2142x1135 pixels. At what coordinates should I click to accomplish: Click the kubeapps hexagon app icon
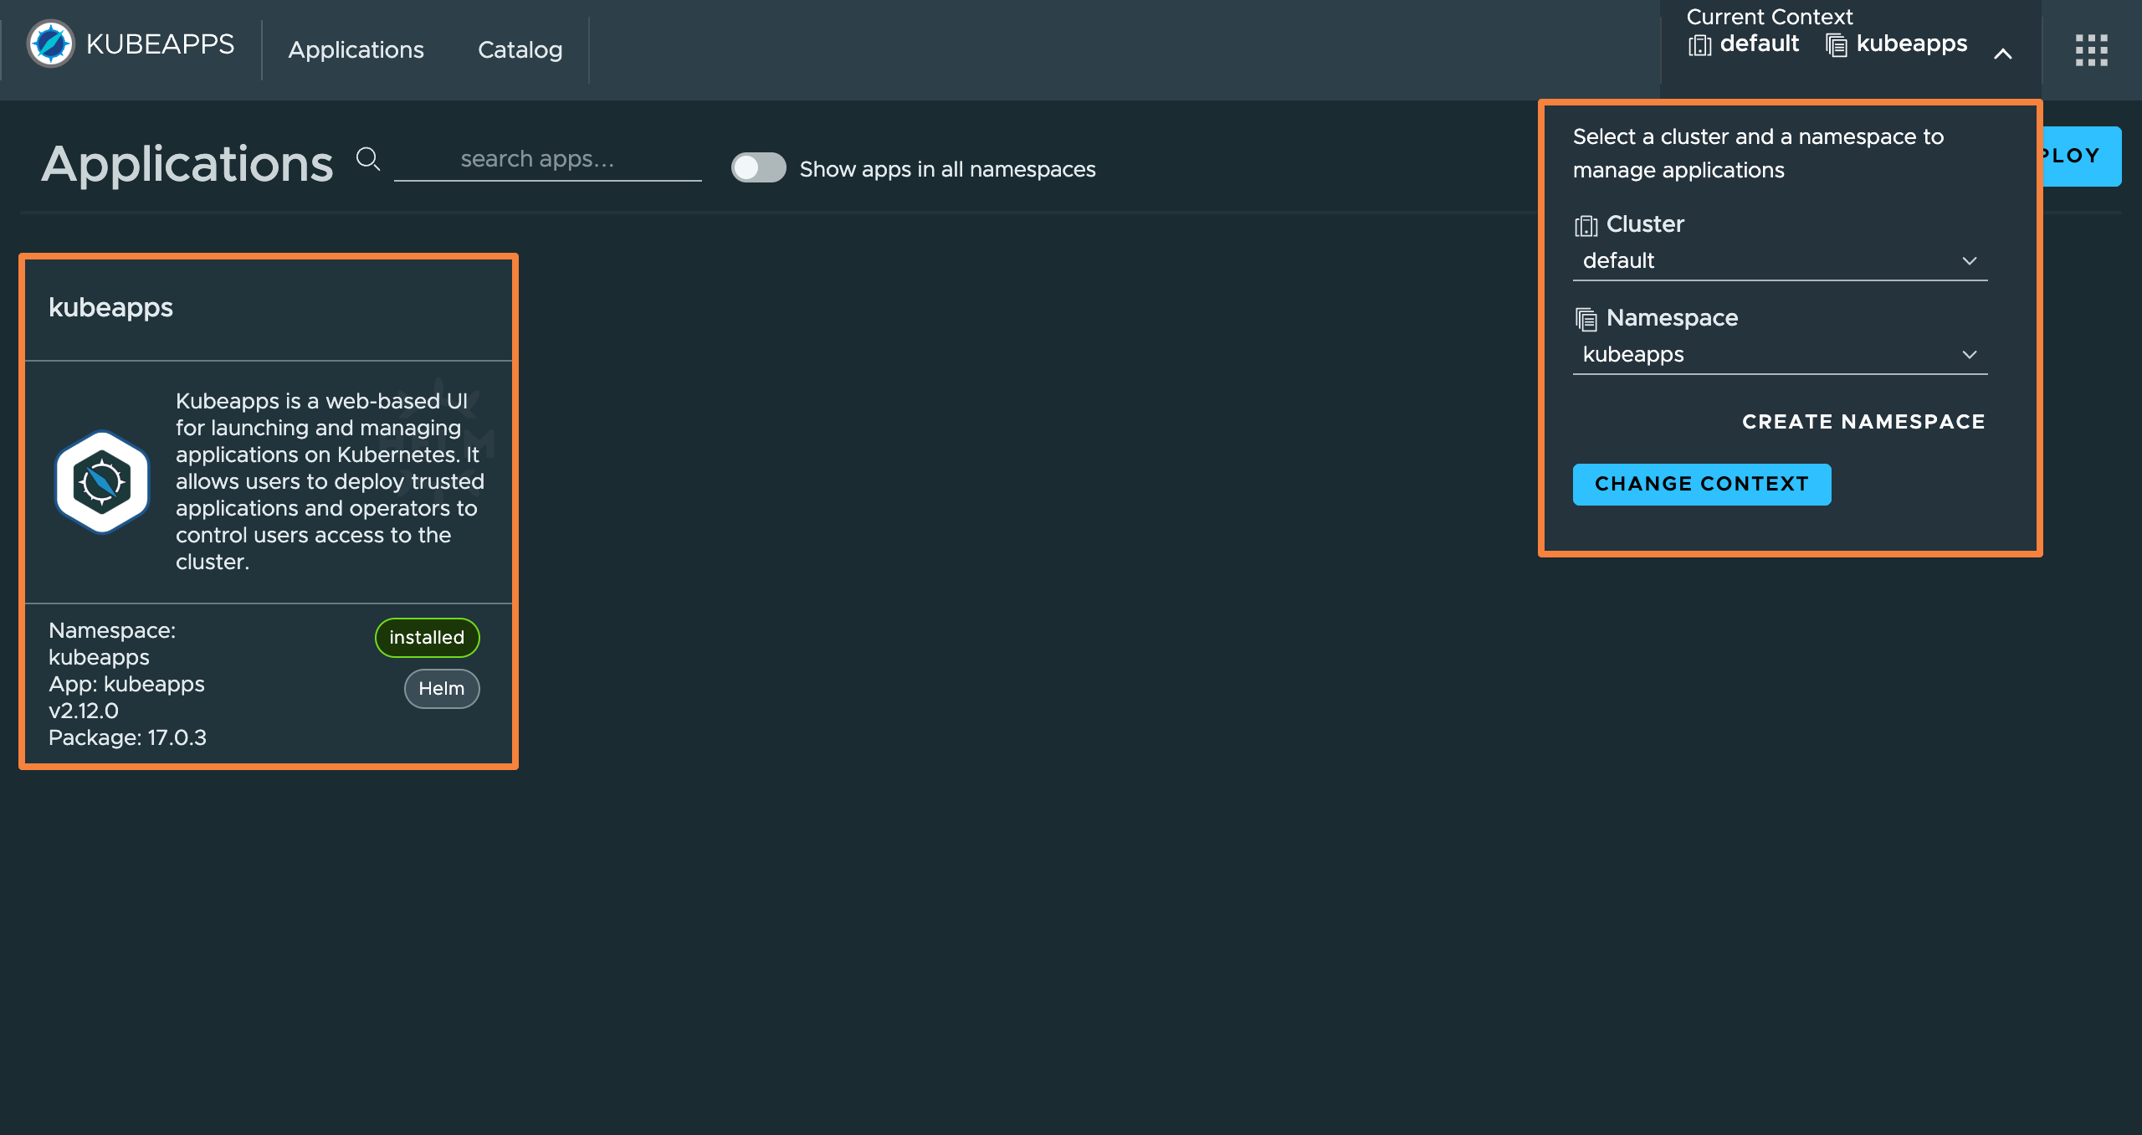point(102,482)
